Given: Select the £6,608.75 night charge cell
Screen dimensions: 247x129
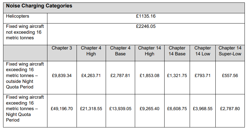Looking at the screenshot, I should pos(177,109).
